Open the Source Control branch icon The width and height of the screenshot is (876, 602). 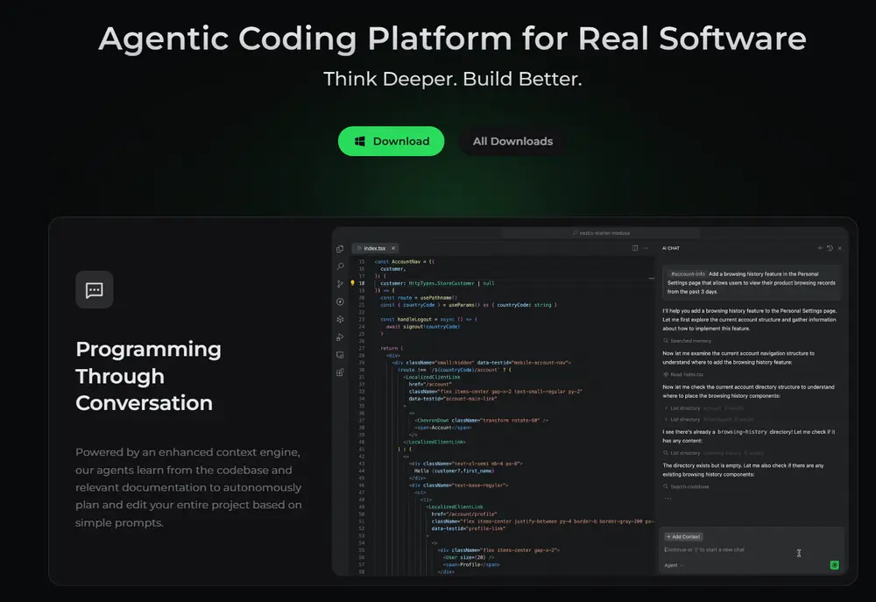340,284
